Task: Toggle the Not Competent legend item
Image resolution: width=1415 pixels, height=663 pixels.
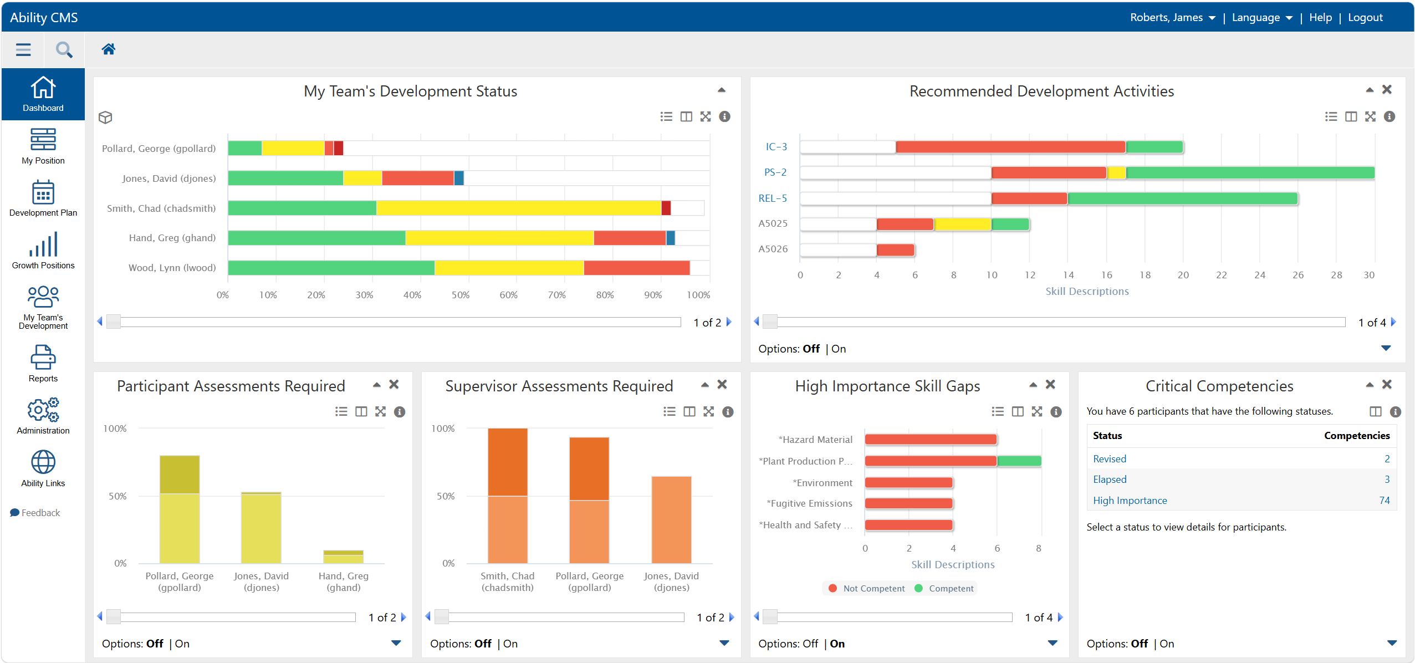Action: click(x=867, y=588)
